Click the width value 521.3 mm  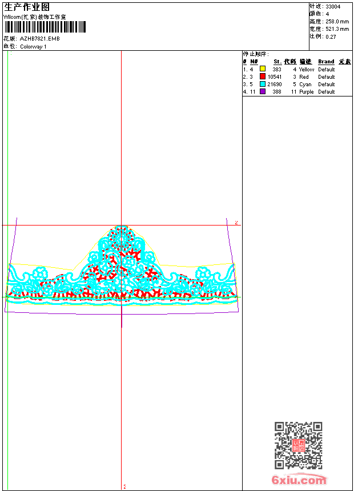click(337, 29)
